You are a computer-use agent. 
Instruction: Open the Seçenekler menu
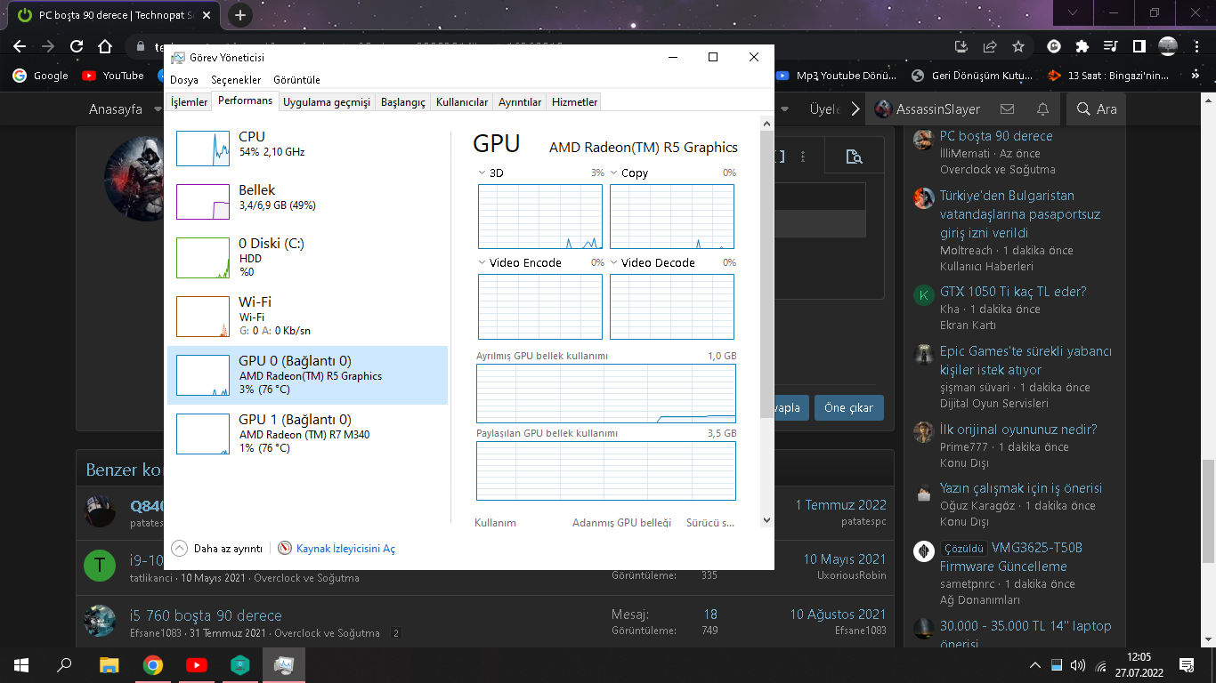click(x=236, y=80)
